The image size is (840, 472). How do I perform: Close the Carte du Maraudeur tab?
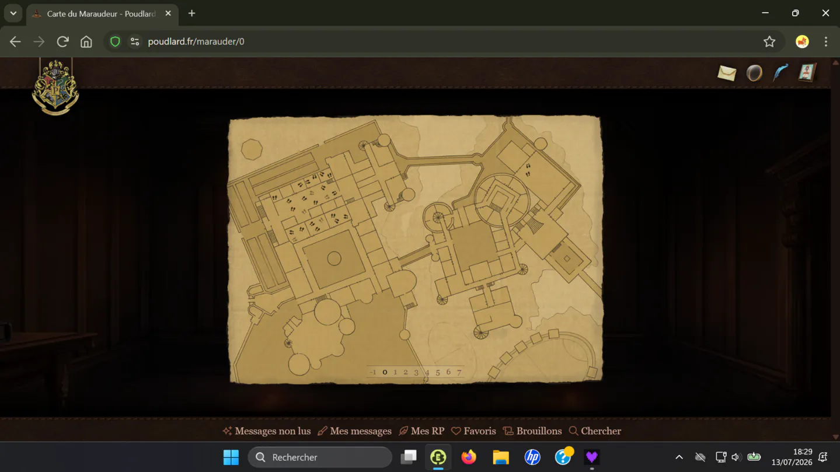tap(168, 13)
